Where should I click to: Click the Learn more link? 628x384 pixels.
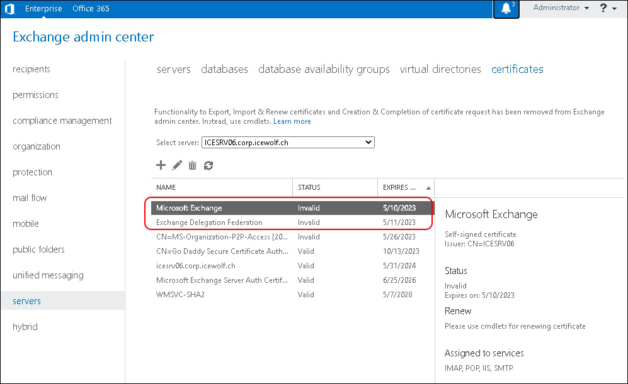(292, 121)
